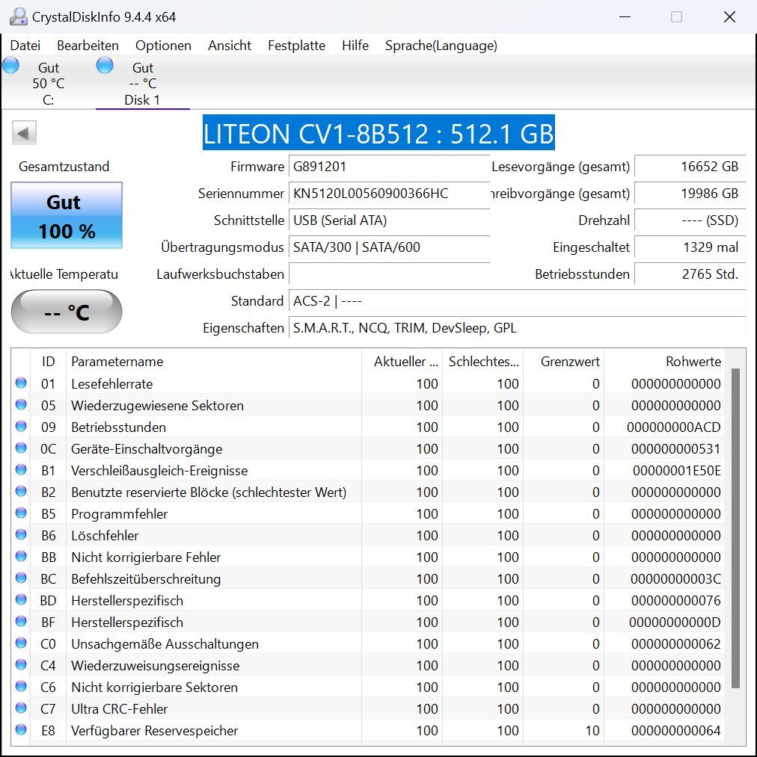Open the Datei menu
The width and height of the screenshot is (757, 757).
(x=25, y=46)
